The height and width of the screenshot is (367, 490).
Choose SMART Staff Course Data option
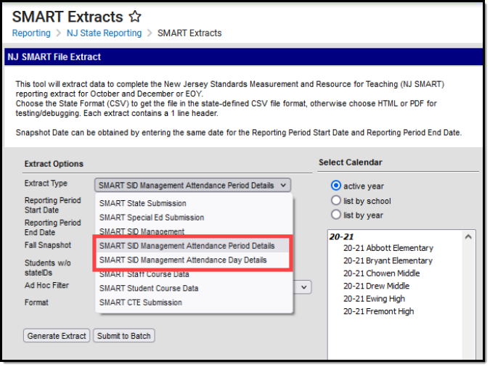point(194,274)
